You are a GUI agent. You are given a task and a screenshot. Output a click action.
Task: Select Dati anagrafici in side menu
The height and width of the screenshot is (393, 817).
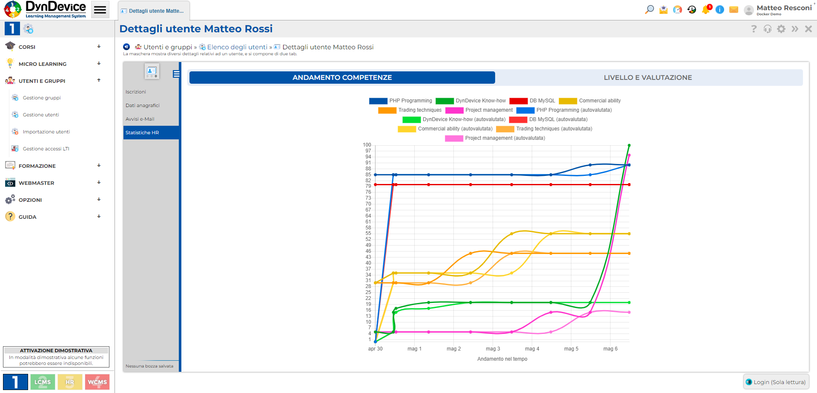(x=143, y=105)
